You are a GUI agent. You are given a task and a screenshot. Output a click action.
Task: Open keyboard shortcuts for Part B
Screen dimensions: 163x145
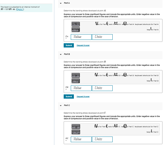(x=147, y=75)
